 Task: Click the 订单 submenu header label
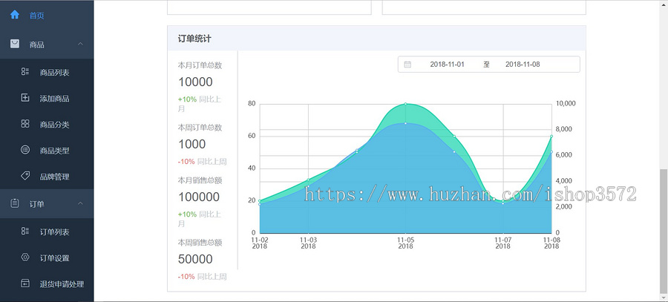click(36, 205)
